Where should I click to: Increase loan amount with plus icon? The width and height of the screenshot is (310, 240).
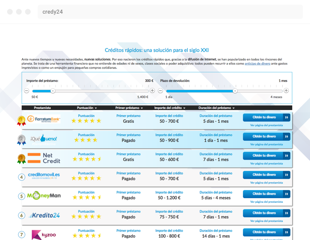tap(152, 90)
